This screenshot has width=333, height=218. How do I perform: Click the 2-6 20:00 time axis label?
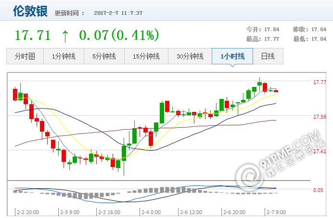point(234,212)
